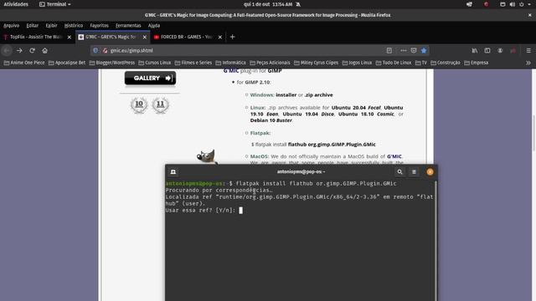Open the date and clock menu

pyautogui.click(x=268, y=4)
